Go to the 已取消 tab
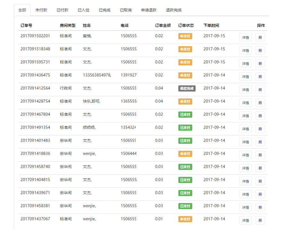 (126, 10)
